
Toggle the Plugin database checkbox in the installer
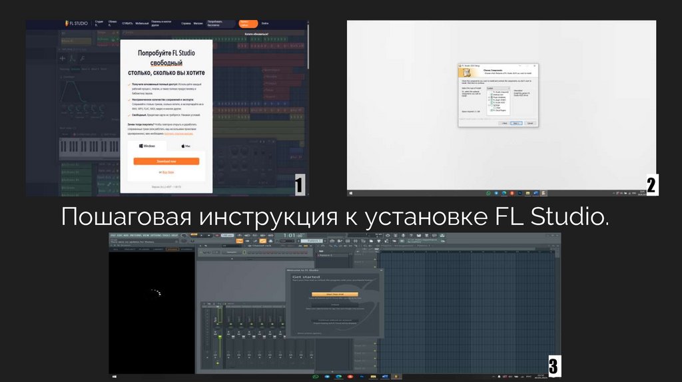[492, 97]
